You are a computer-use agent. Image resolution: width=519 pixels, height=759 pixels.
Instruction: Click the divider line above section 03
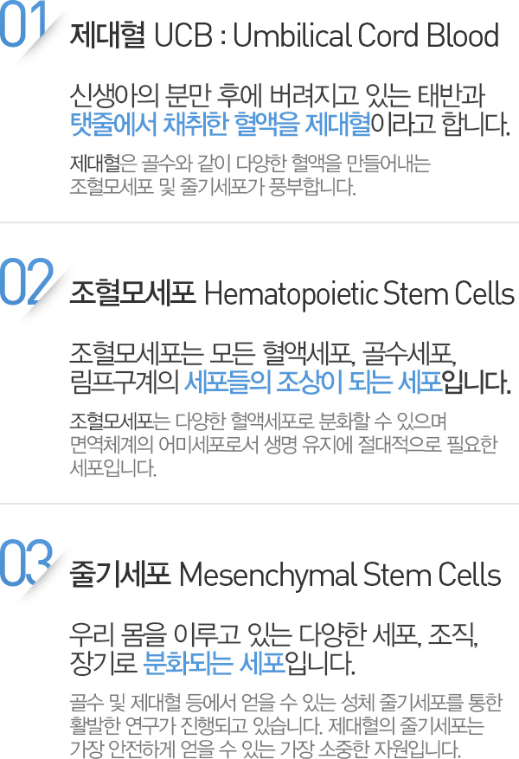259,503
